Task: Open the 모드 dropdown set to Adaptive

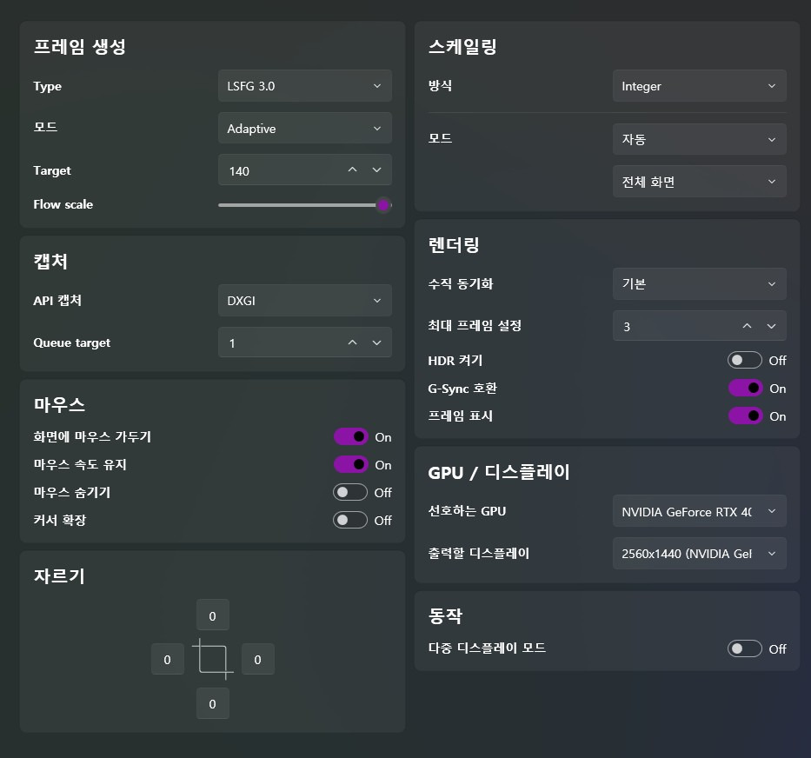Action: (304, 127)
